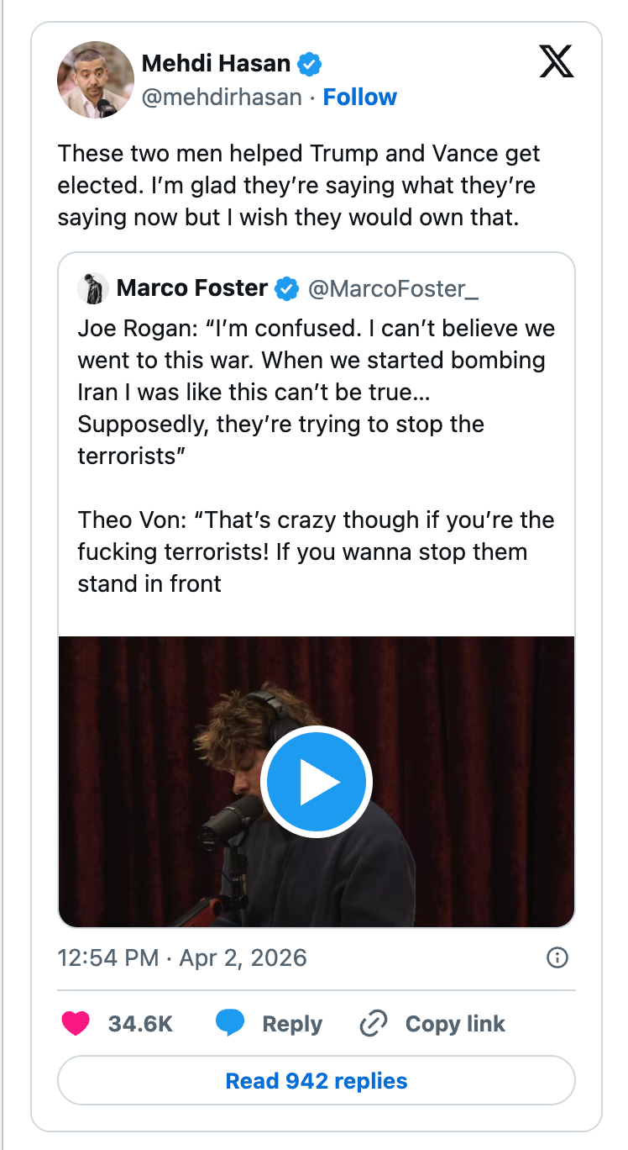Click the pink heart like icon

pos(76,1023)
